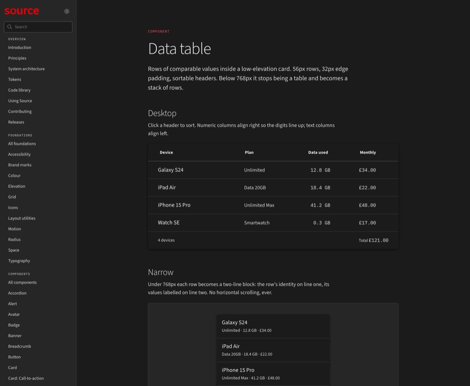Select Banner in the sidebar
Screen dimensions: 470x386
pyautogui.click(x=15, y=336)
